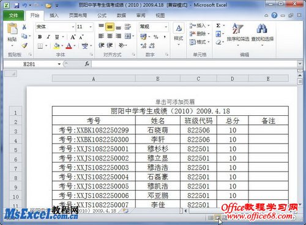Screen dimensions: 306x225
Task: Expand the formula bar
Action: tap(300, 64)
